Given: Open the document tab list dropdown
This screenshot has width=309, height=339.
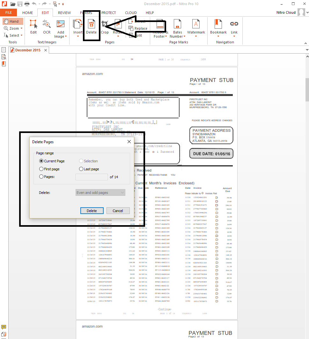Looking at the screenshot, I should click(x=307, y=50).
